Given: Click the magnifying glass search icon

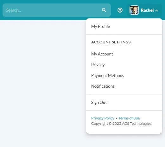Looking at the screenshot, I should coord(104,10).
